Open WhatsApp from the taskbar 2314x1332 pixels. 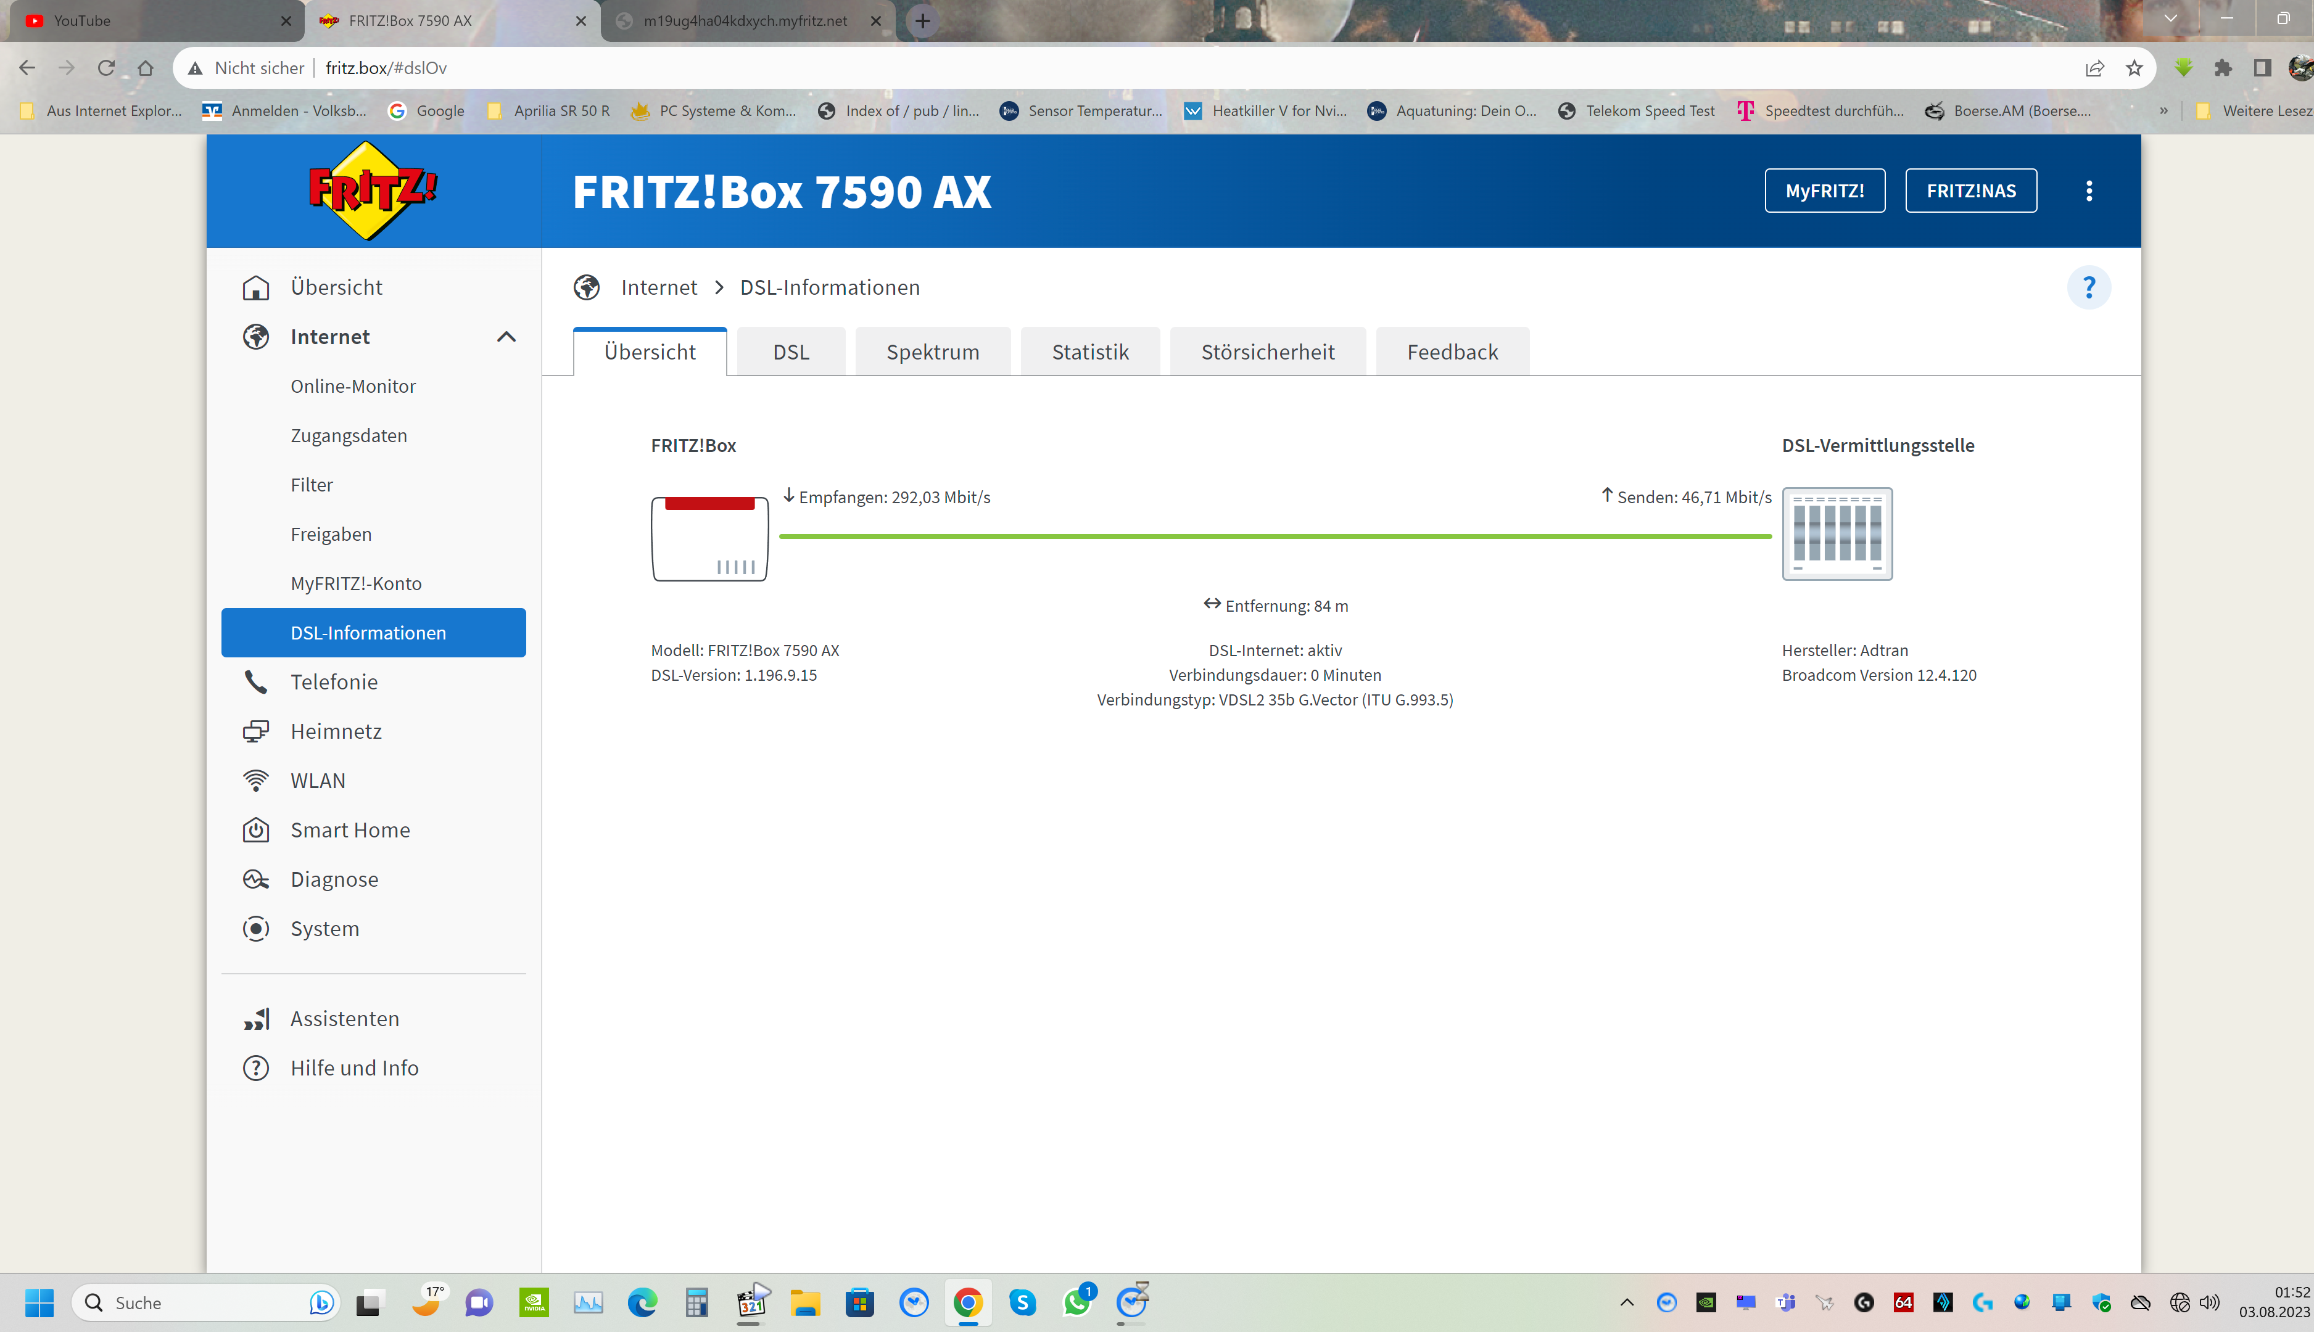tap(1077, 1302)
